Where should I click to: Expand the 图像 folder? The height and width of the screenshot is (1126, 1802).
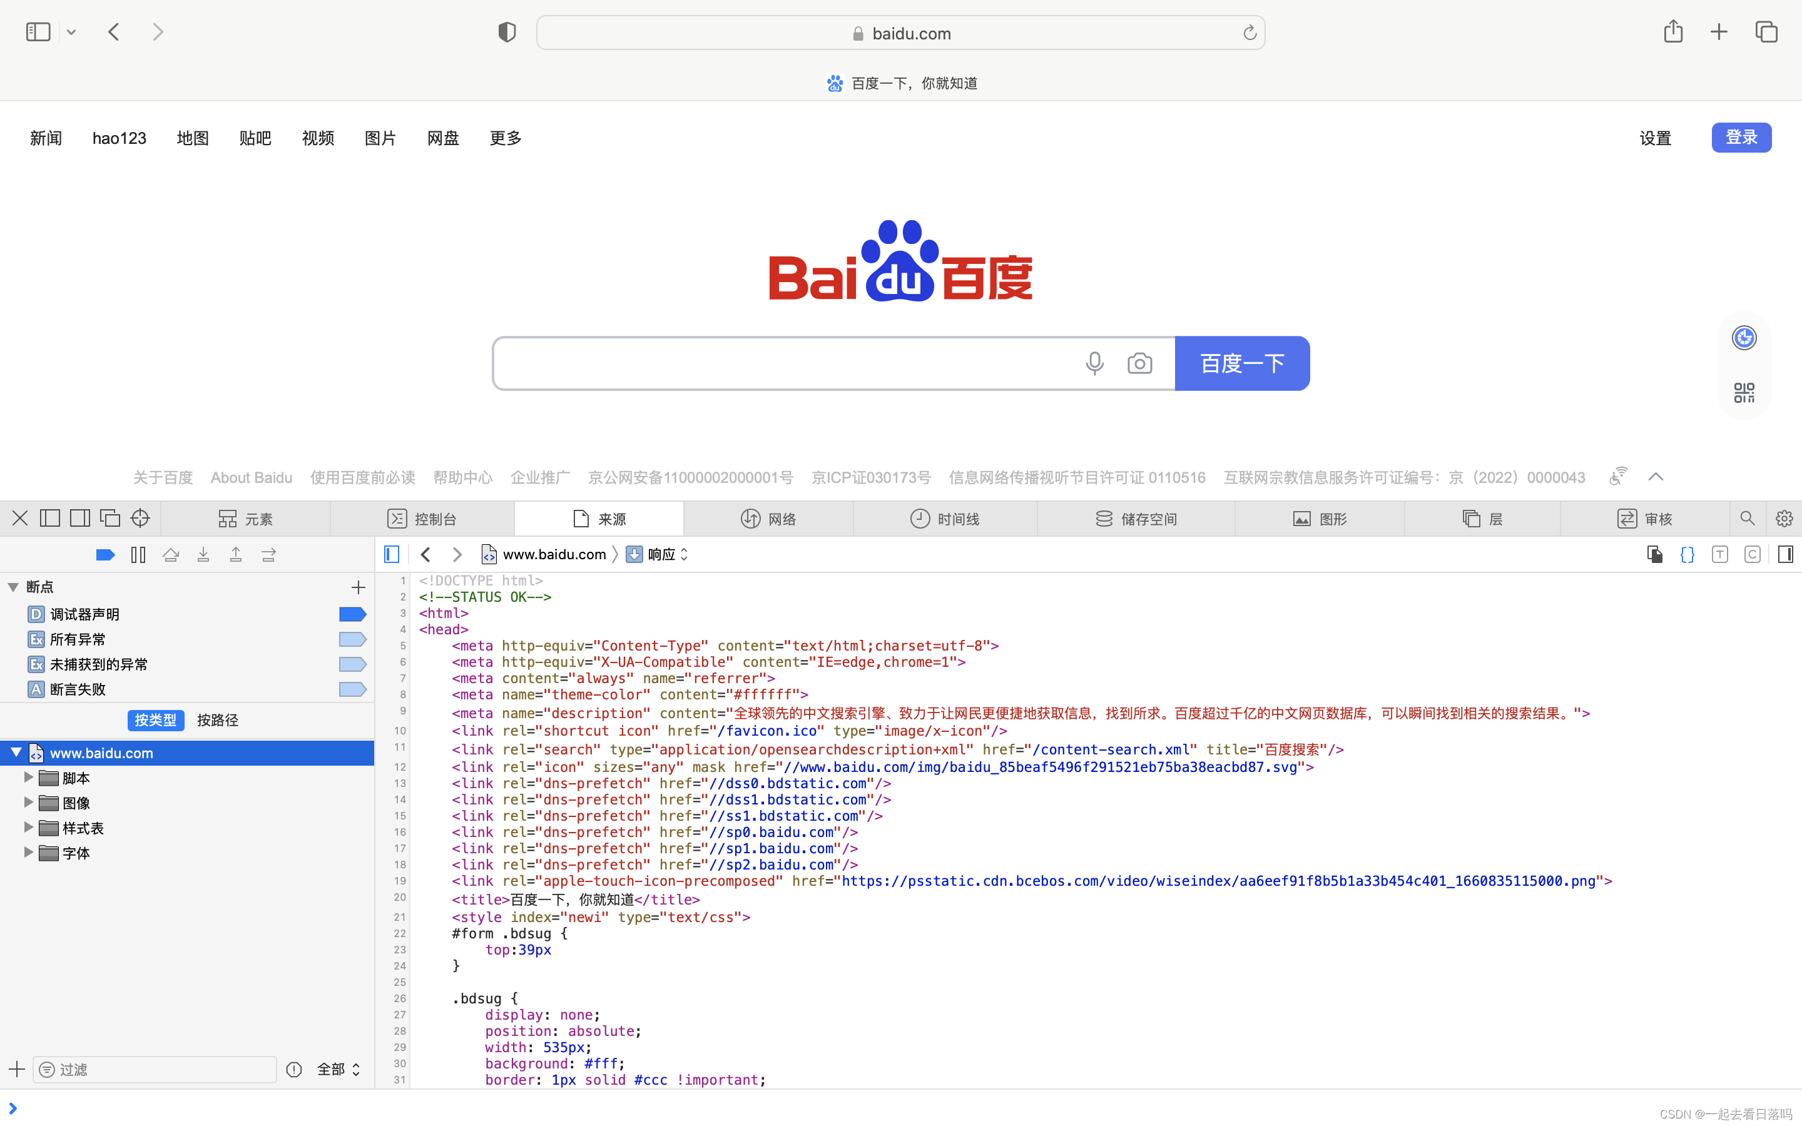pyautogui.click(x=28, y=803)
